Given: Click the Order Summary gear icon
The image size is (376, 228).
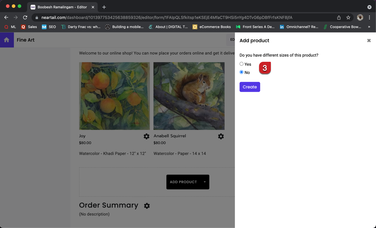Looking at the screenshot, I should pyautogui.click(x=147, y=206).
